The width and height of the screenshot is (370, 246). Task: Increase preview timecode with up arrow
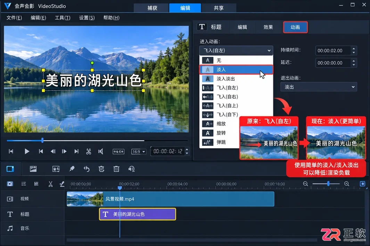(x=187, y=149)
